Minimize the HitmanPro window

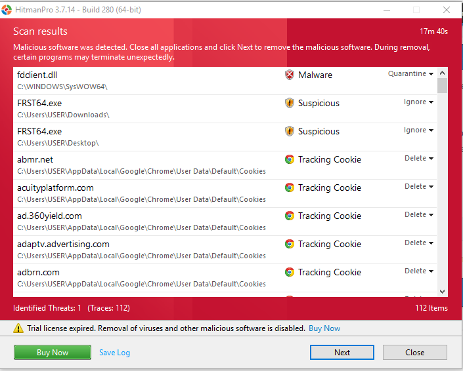[387, 10]
